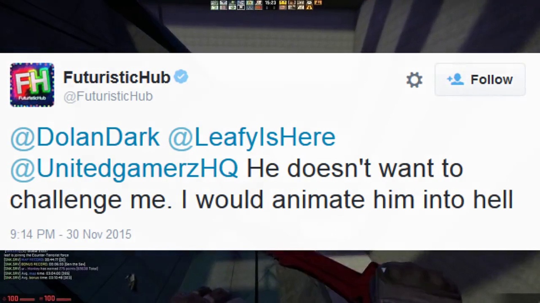Click the MAP RECORD chat line
The width and height of the screenshot is (540, 303).
(35, 260)
